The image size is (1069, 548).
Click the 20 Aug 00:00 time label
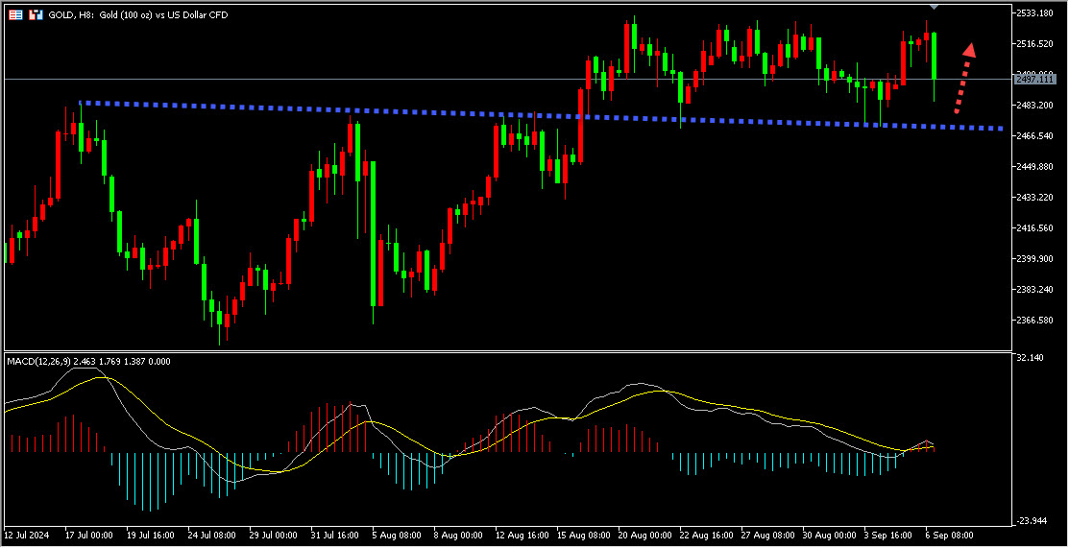pos(643,536)
